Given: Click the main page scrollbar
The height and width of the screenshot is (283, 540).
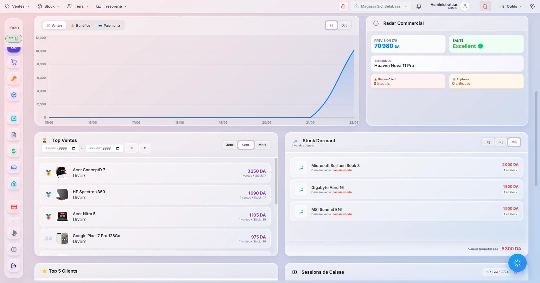Looking at the screenshot, I should point(536,139).
